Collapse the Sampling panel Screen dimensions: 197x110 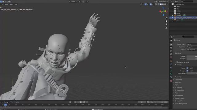point(178,53)
